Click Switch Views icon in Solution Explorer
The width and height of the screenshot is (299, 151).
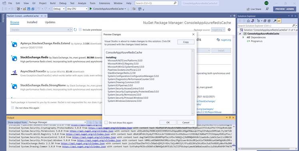[253, 21]
